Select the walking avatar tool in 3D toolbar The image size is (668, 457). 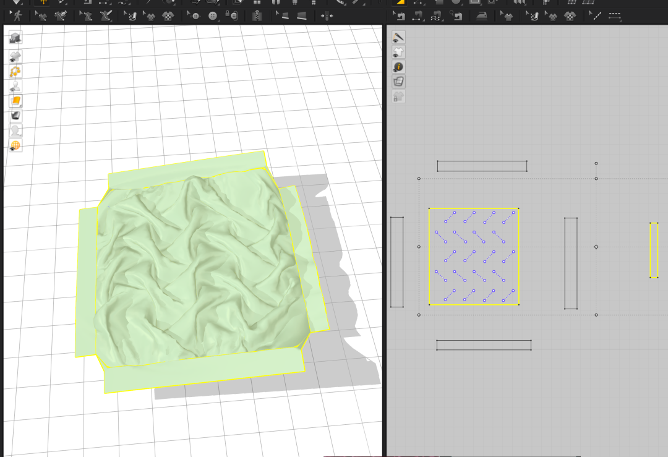click(17, 16)
